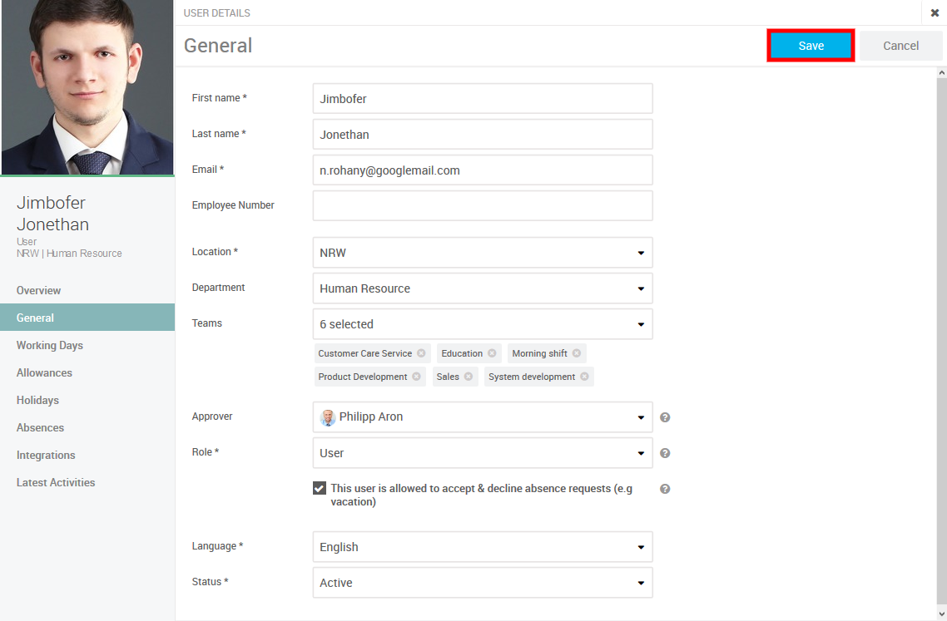Show help for absence request permission

coord(665,489)
